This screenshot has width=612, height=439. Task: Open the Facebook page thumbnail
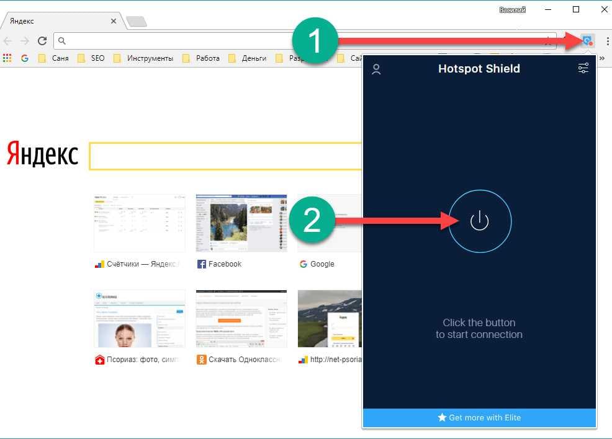(241, 223)
